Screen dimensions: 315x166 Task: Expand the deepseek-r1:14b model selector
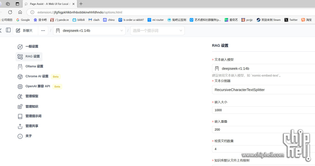pyautogui.click(x=89, y=31)
